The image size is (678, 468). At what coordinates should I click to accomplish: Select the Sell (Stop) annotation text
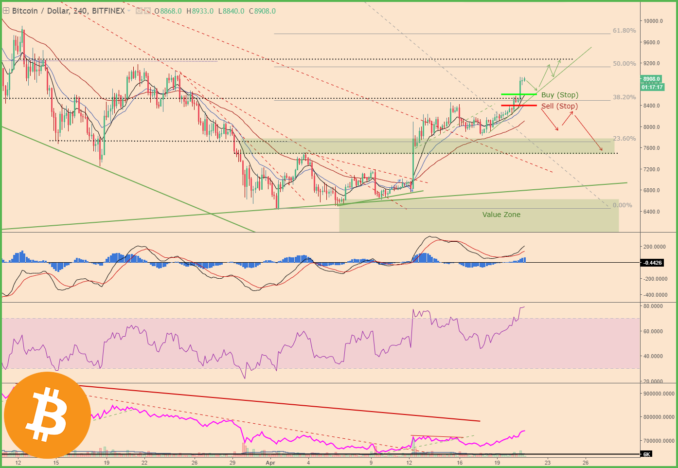click(559, 106)
